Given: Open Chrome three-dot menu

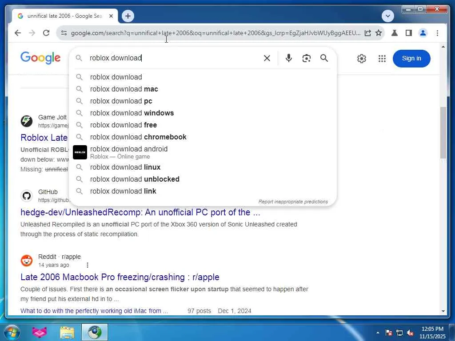Looking at the screenshot, I should (437, 33).
